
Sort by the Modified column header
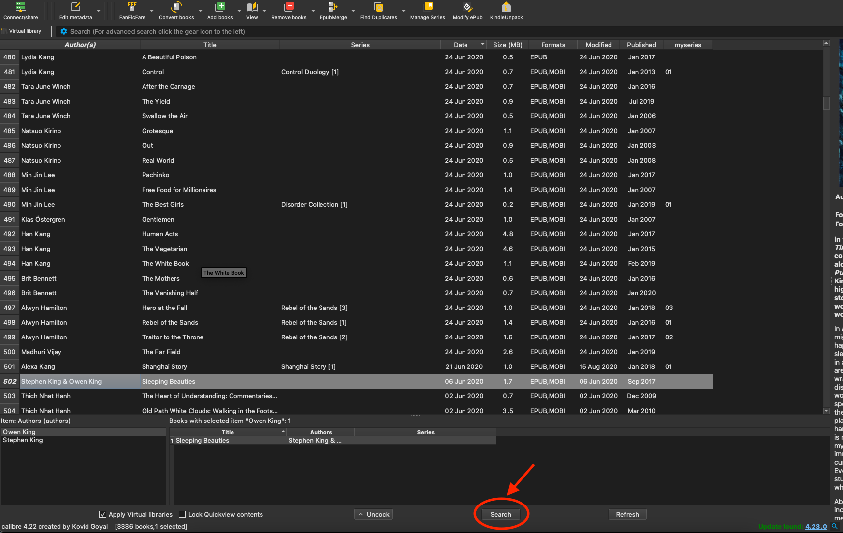(599, 45)
